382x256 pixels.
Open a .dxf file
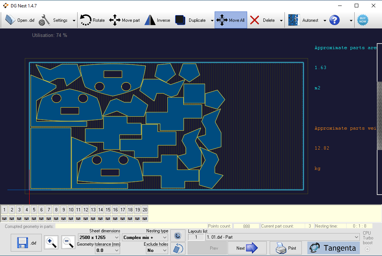pos(19,20)
